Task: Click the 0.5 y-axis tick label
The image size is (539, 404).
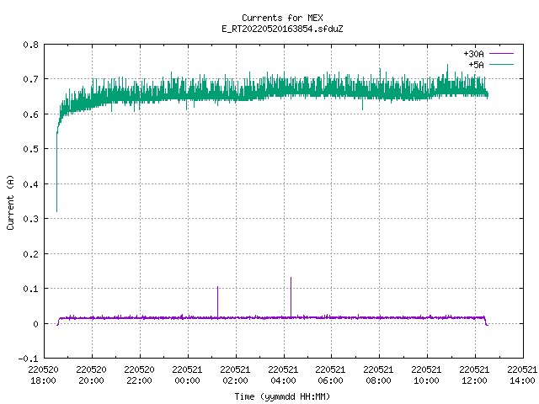Action: pyautogui.click(x=30, y=149)
